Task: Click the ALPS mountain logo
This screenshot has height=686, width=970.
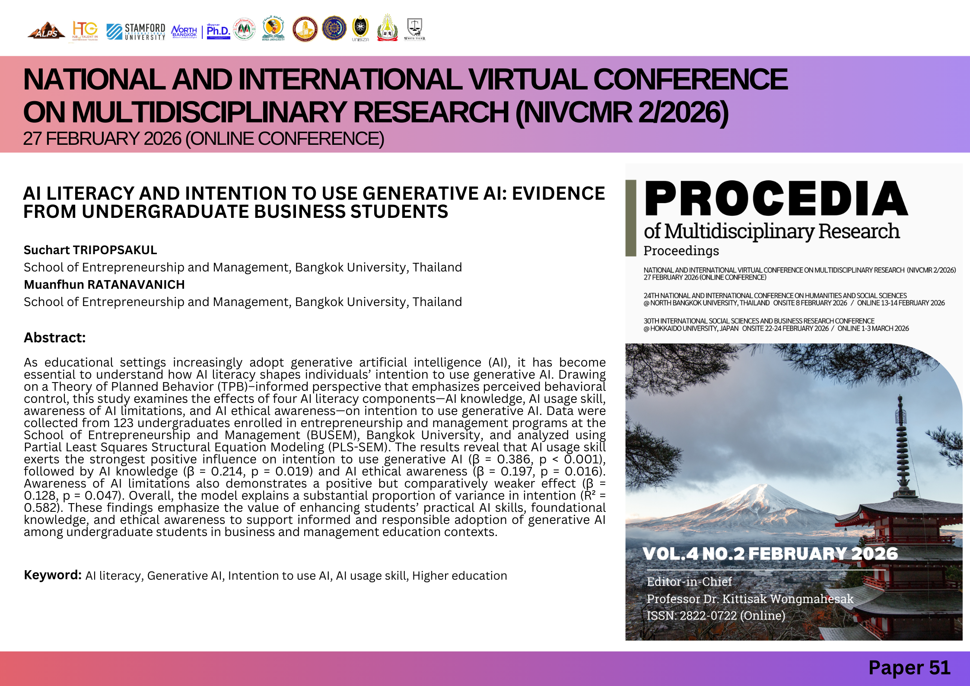Action: click(x=46, y=30)
